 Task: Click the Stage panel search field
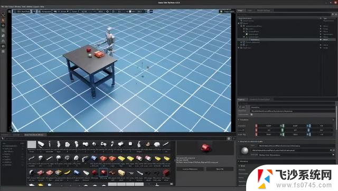pyautogui.click(x=284, y=14)
